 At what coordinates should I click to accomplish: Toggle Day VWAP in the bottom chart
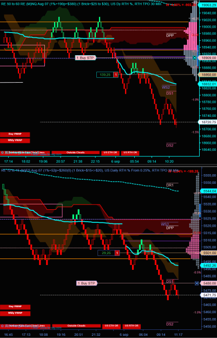coord(15,307)
